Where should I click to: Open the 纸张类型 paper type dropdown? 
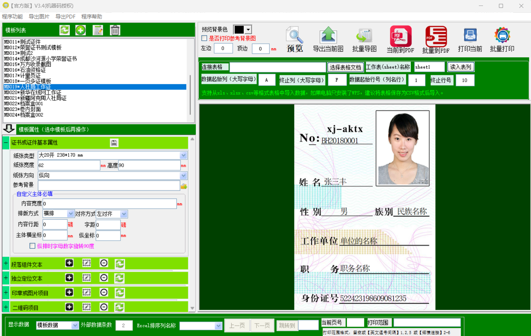pos(183,155)
